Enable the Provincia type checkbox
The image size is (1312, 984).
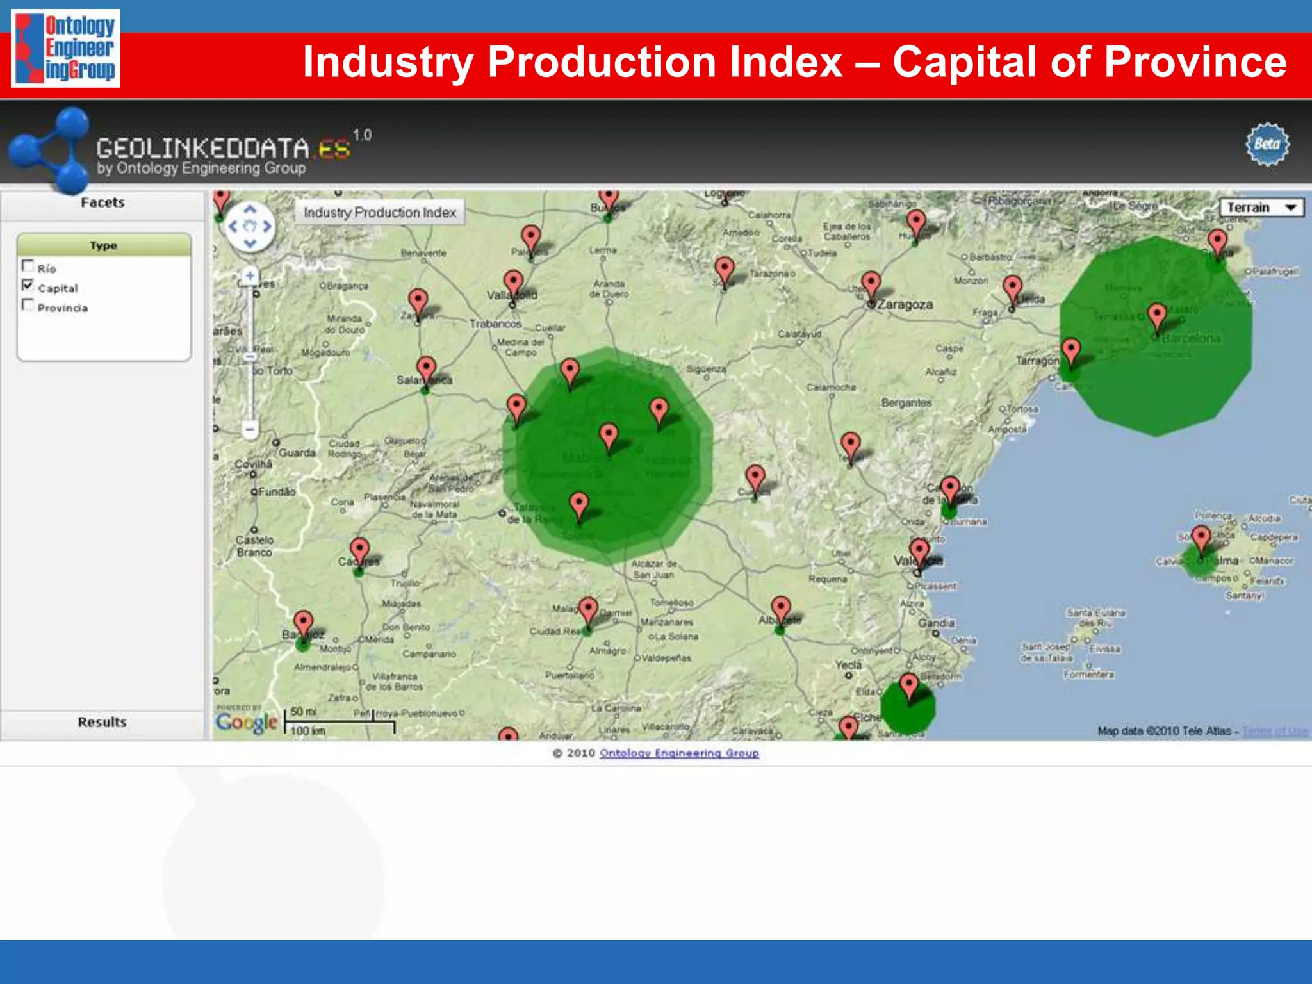click(28, 305)
